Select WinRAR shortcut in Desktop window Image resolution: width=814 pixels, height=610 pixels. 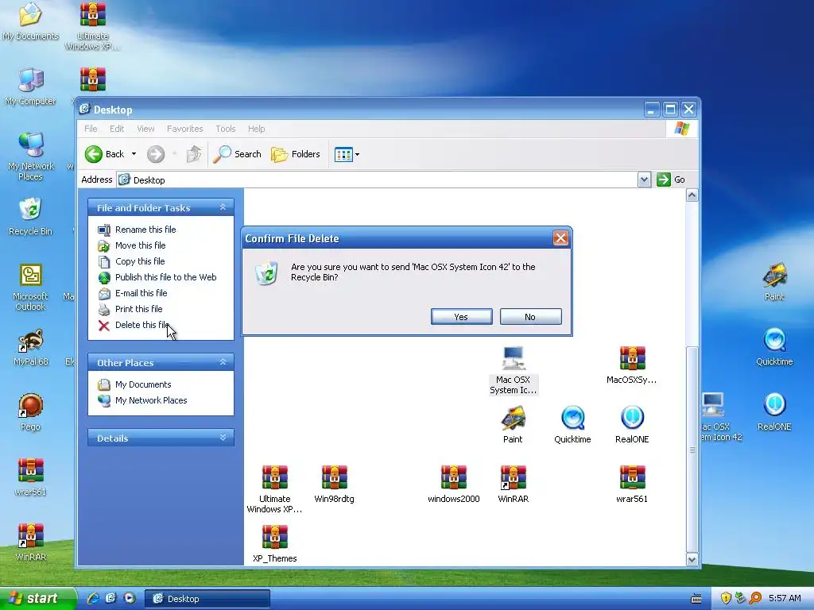[513, 484]
